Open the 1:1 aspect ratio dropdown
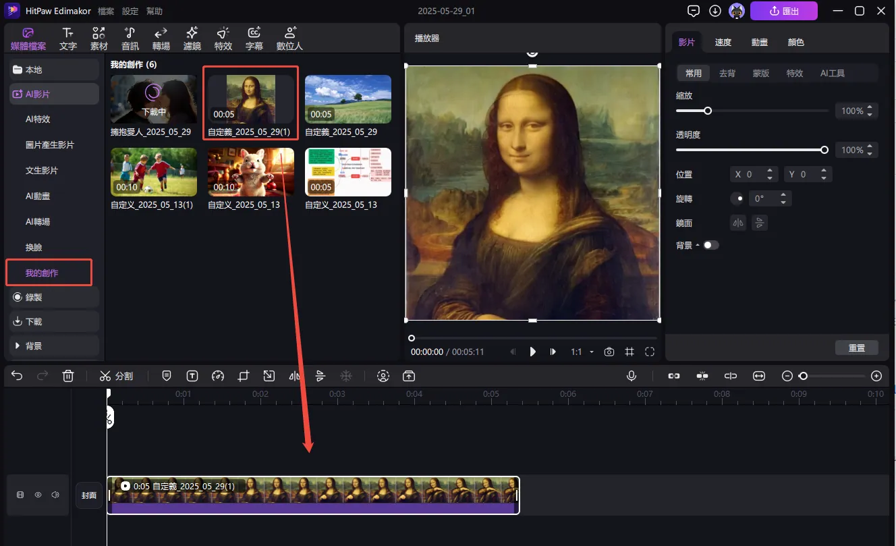The width and height of the screenshot is (896, 546). 582,352
